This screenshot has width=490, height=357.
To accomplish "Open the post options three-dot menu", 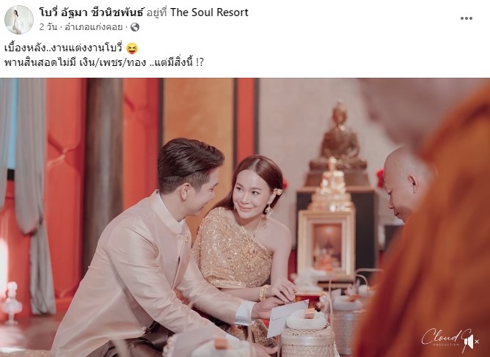I will (466, 18).
